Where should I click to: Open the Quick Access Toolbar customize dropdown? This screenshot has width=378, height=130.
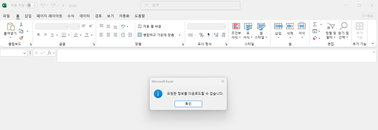pos(63,5)
